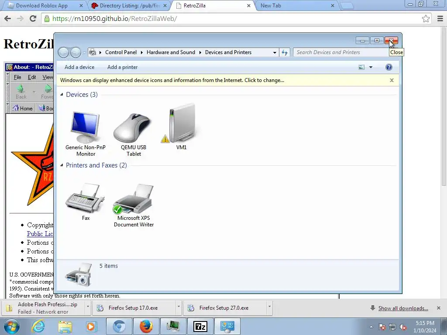Select the Fax printer icon

[86, 202]
